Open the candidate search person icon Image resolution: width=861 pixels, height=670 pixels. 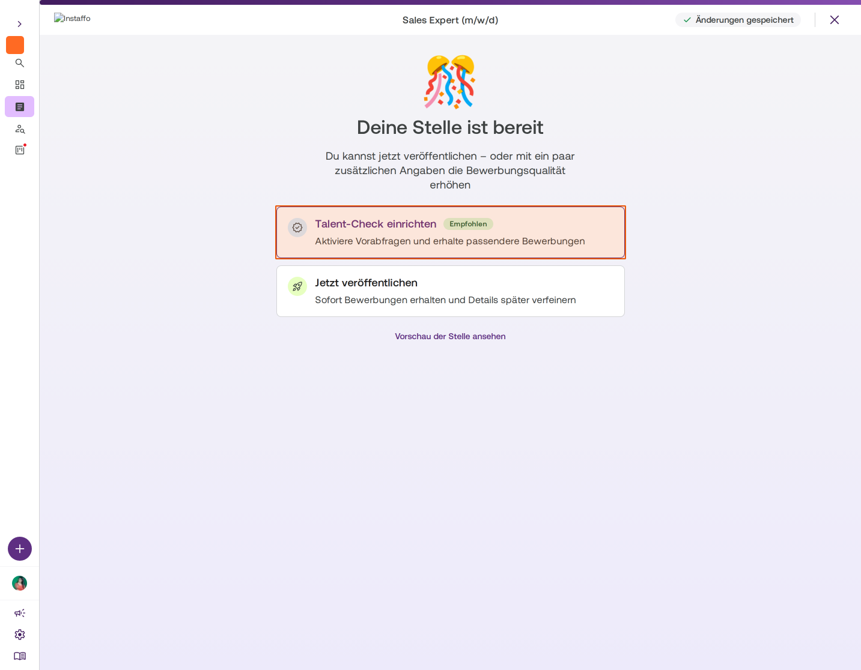pyautogui.click(x=20, y=129)
